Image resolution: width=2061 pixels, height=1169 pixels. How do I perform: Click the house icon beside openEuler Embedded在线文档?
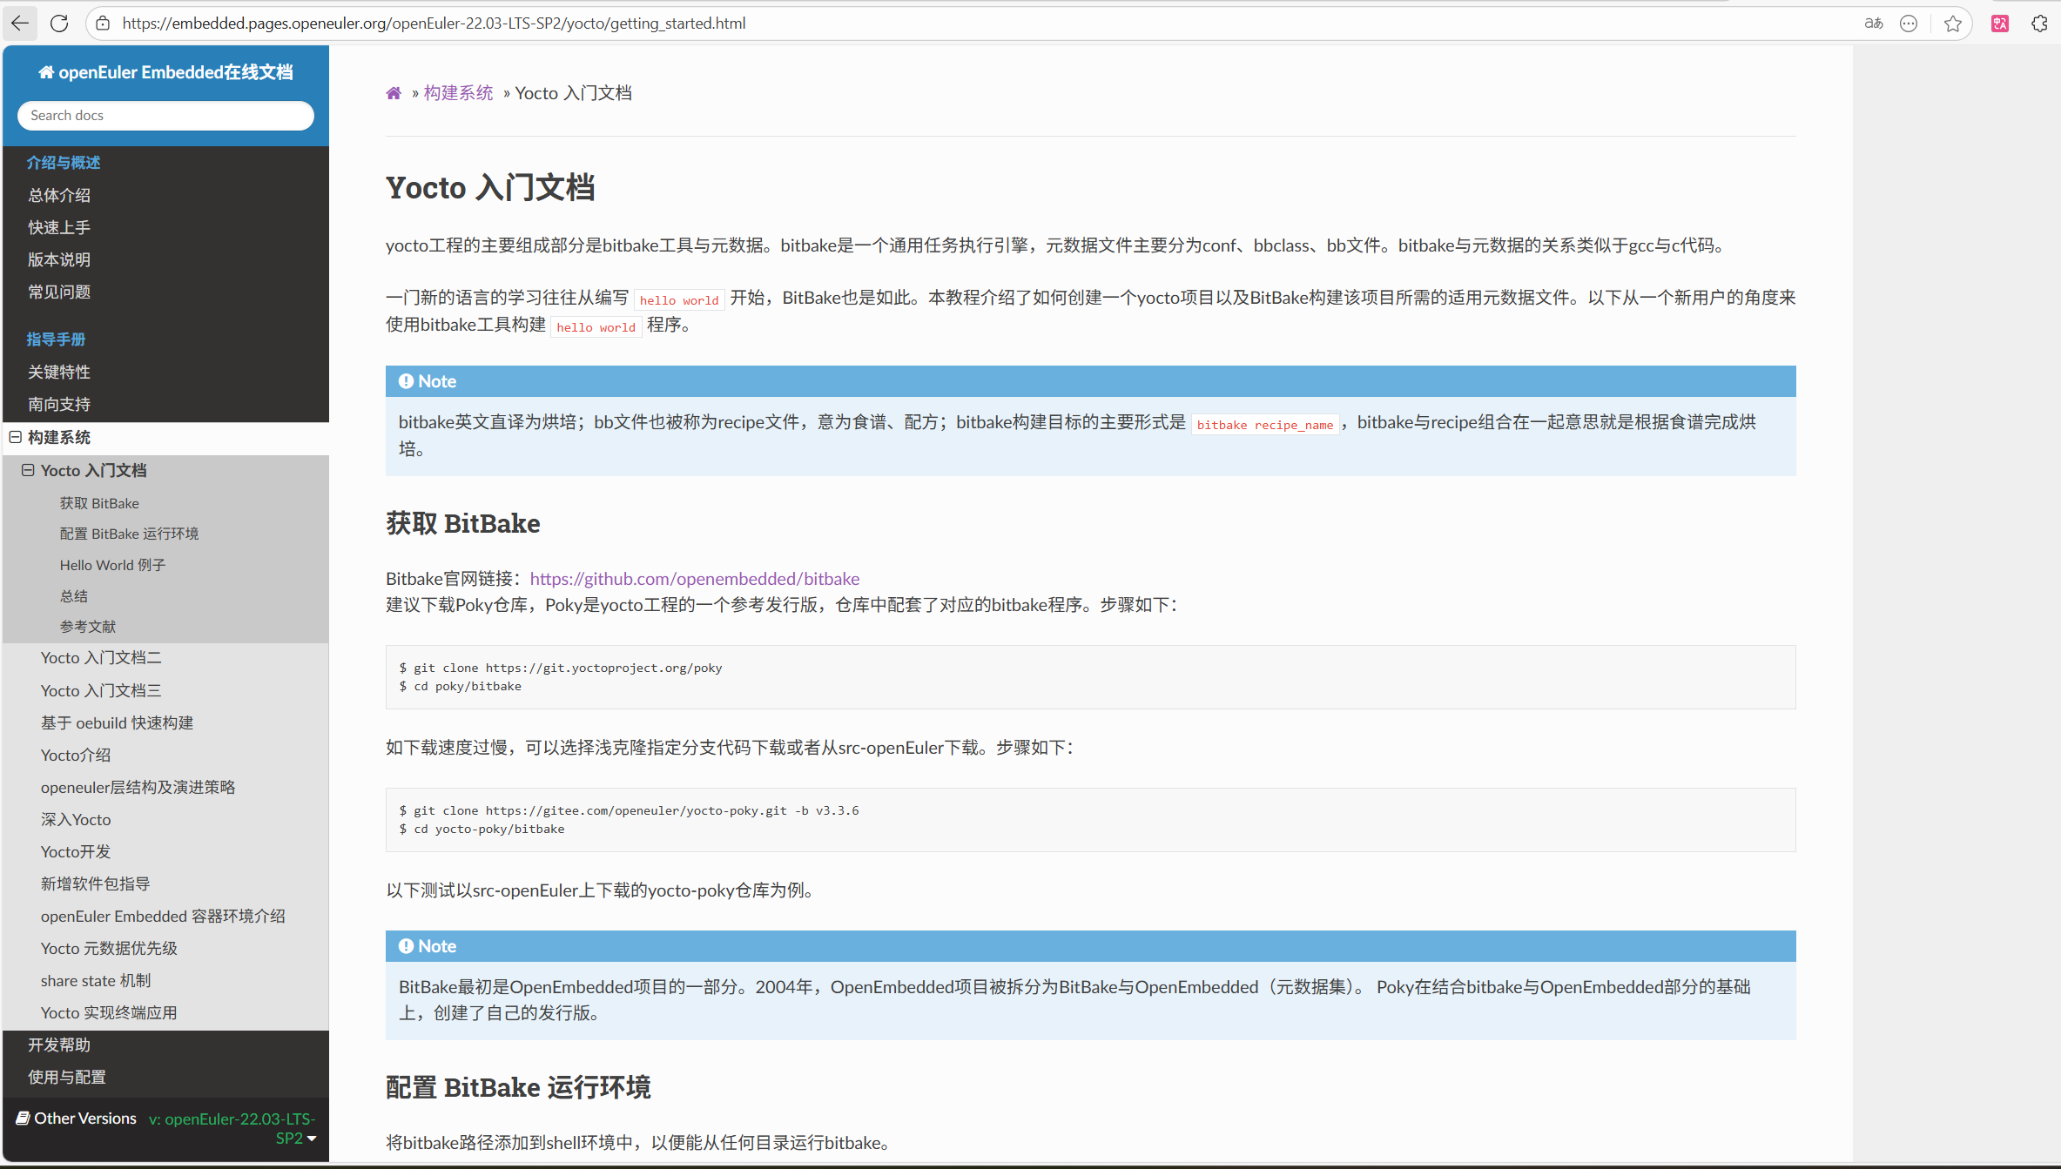pyautogui.click(x=45, y=71)
